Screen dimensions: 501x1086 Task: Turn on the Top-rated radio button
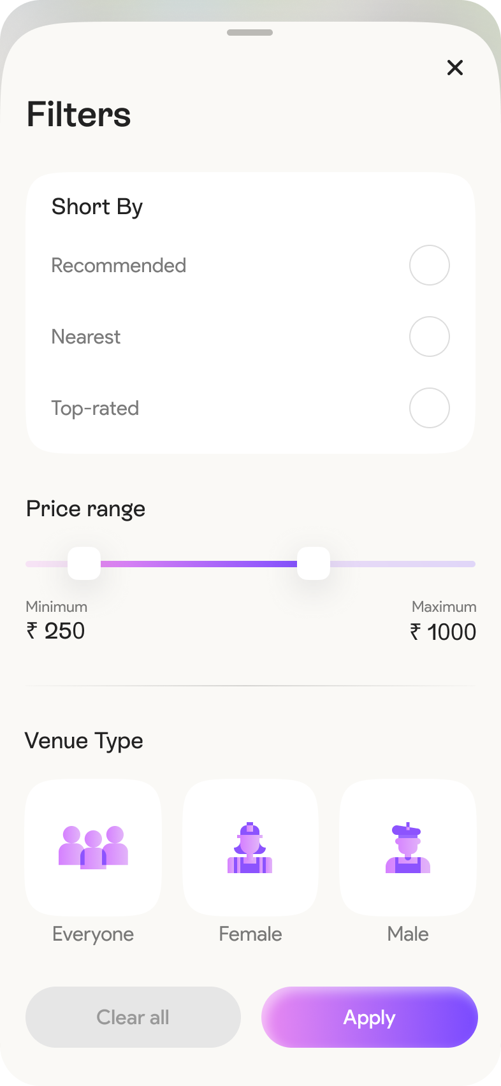[430, 408]
